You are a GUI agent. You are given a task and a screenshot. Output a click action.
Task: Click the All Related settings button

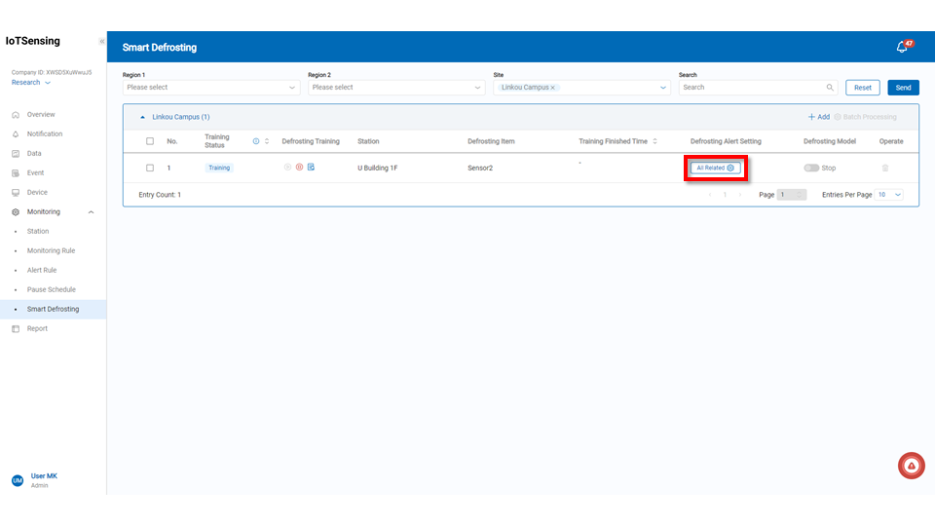716,168
